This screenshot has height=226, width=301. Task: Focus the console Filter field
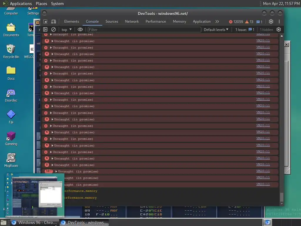coord(144,30)
